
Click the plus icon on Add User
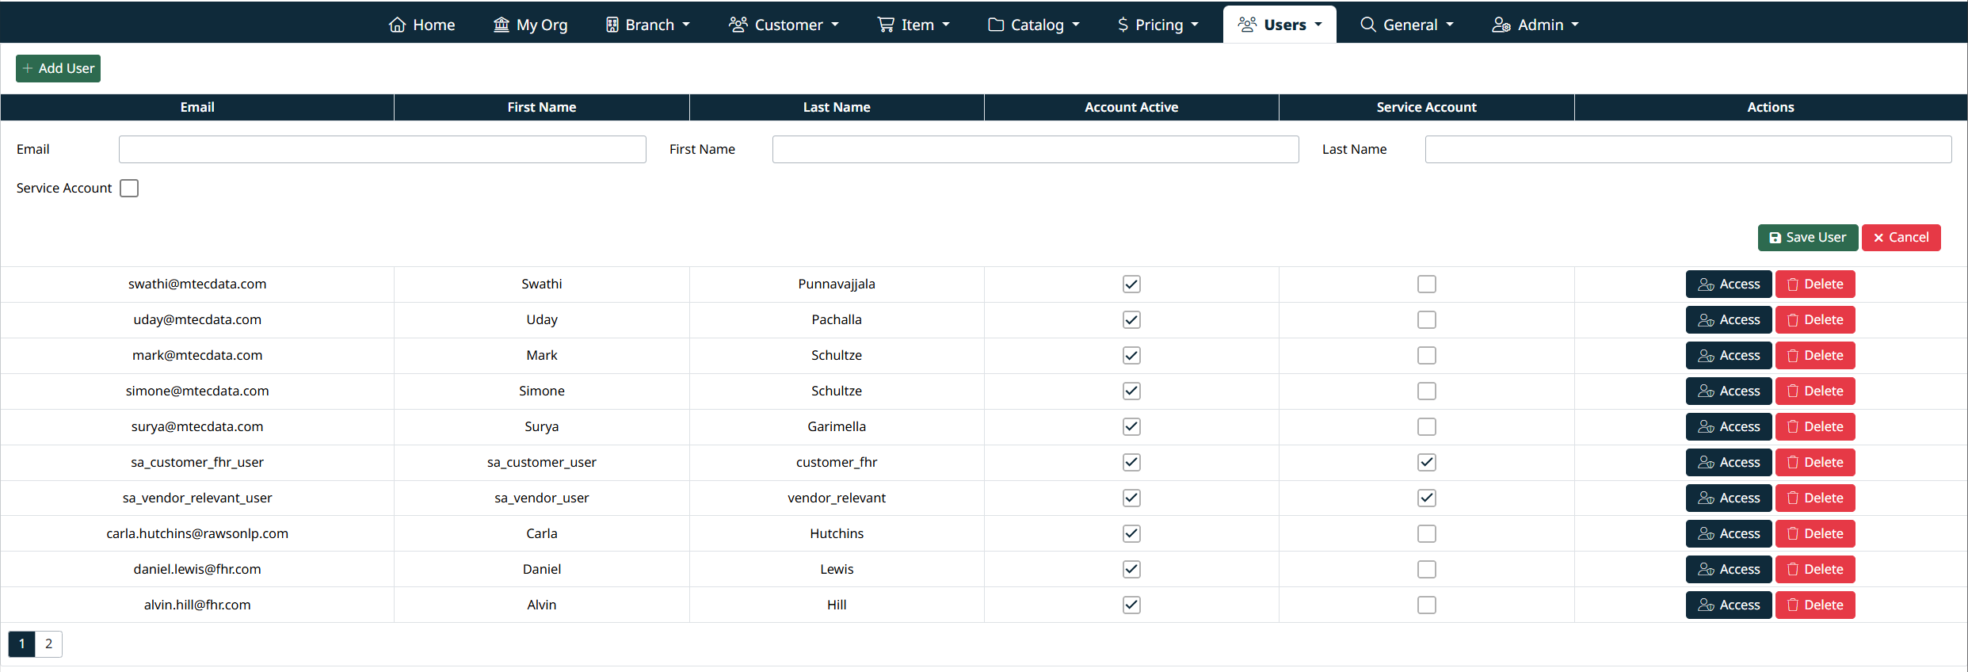tap(28, 69)
